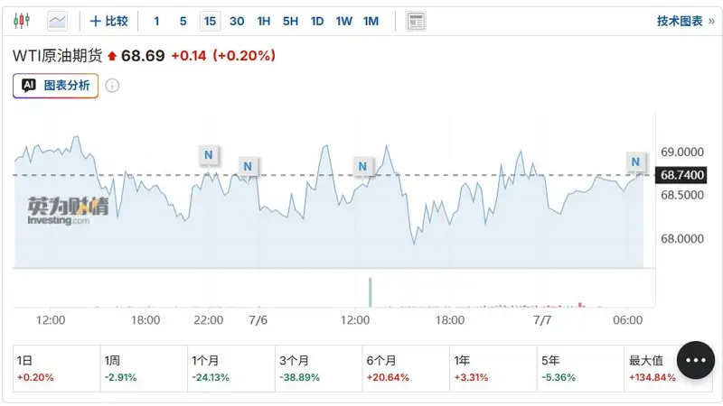Viewport: 723px width, 406px height.
Task: Select the 1D interval
Action: point(317,21)
